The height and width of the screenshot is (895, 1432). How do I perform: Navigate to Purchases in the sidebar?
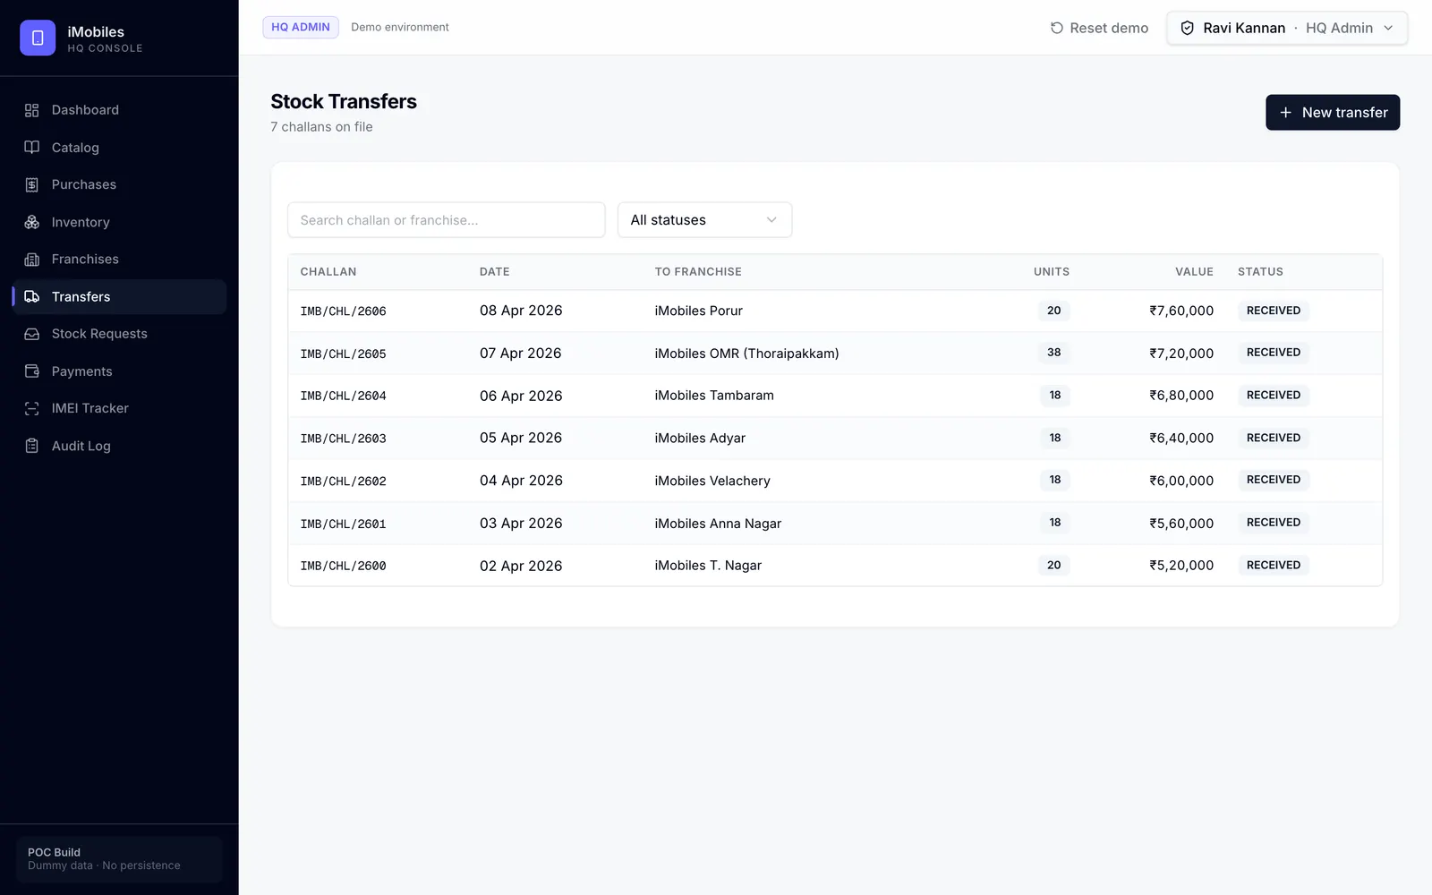tap(119, 184)
